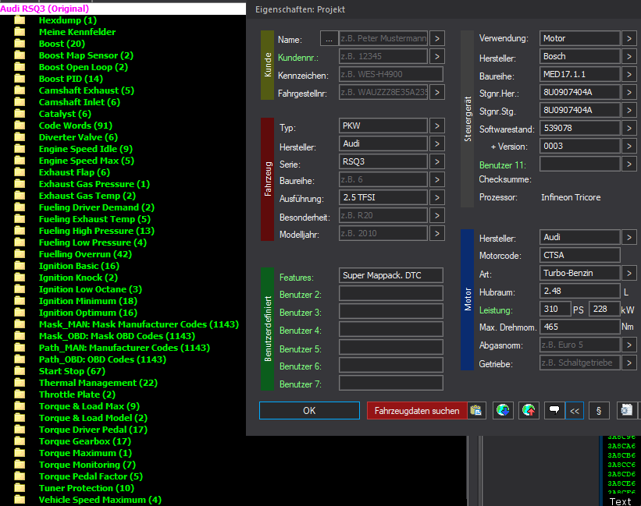Click the folder icon beside Boost PID (14)
This screenshot has width=641, height=506.
click(20, 79)
